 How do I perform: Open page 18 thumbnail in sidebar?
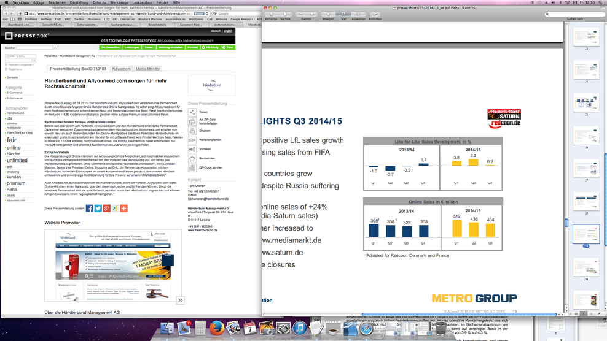[585, 201]
